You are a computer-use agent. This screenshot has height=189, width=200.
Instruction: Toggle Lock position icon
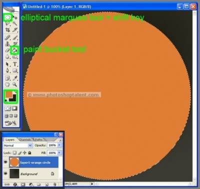24,153
